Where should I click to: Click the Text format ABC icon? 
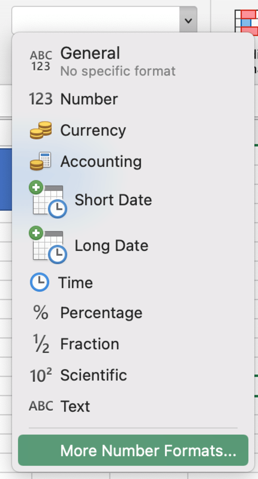point(41,406)
